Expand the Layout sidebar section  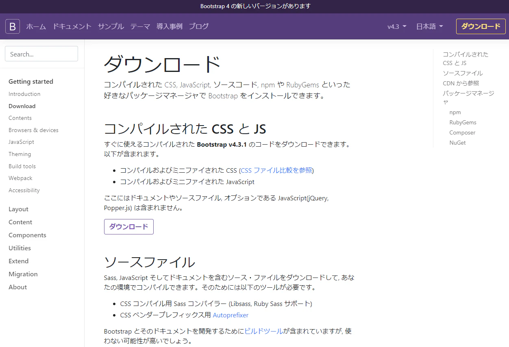tap(18, 209)
